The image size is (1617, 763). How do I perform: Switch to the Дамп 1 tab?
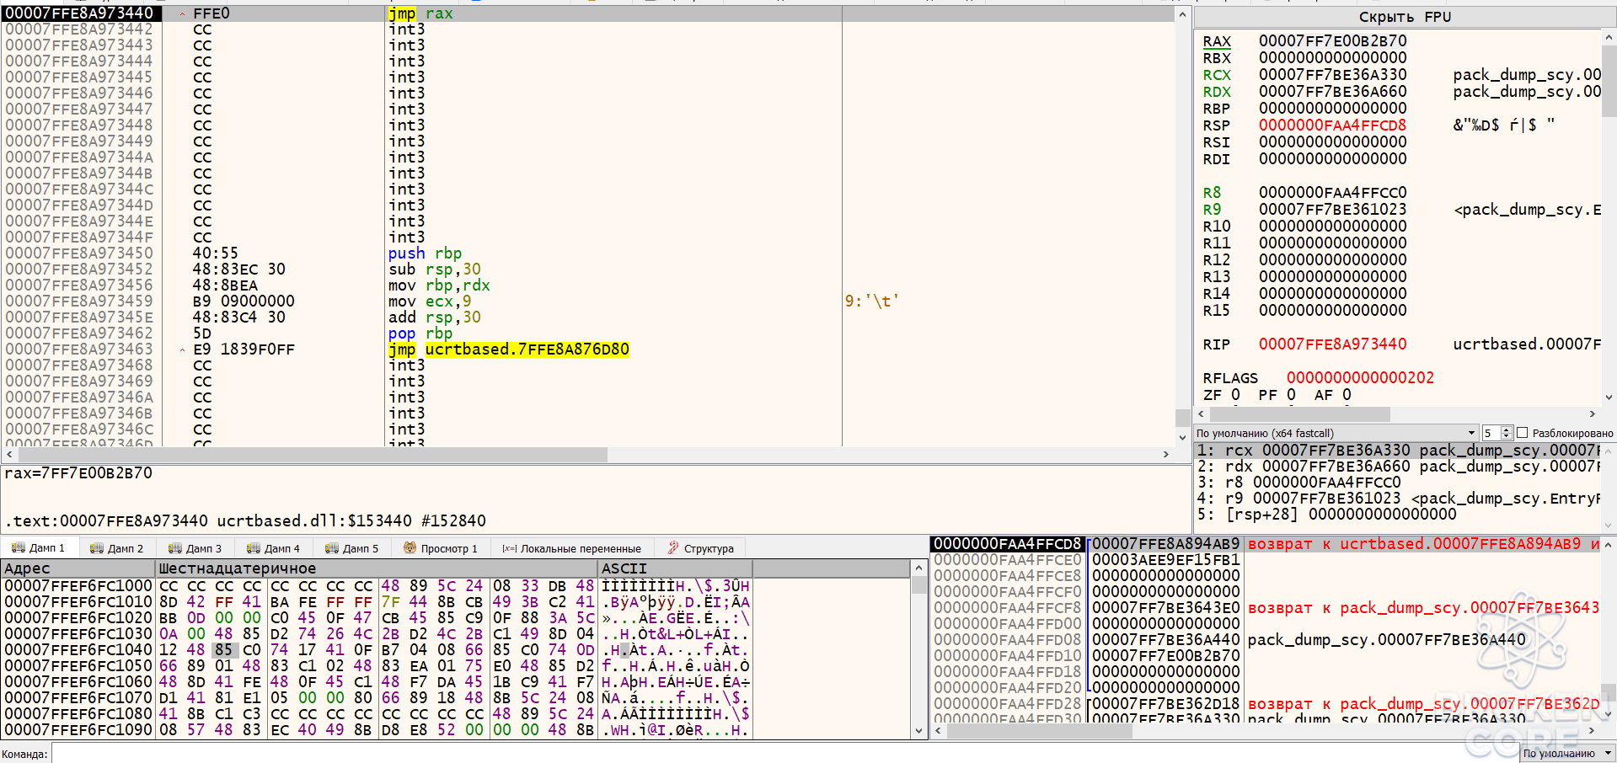[x=40, y=548]
